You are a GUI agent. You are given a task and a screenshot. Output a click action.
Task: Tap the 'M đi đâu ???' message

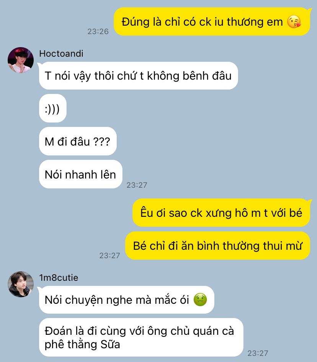78,141
